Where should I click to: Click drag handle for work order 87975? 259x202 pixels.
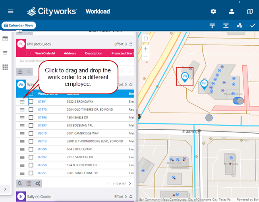[22, 109]
